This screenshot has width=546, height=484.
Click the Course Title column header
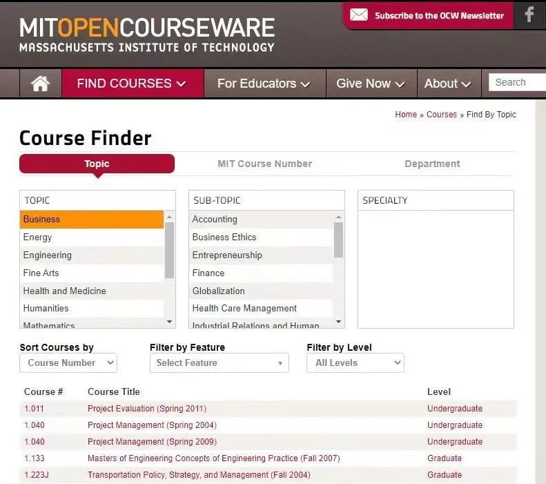114,391
